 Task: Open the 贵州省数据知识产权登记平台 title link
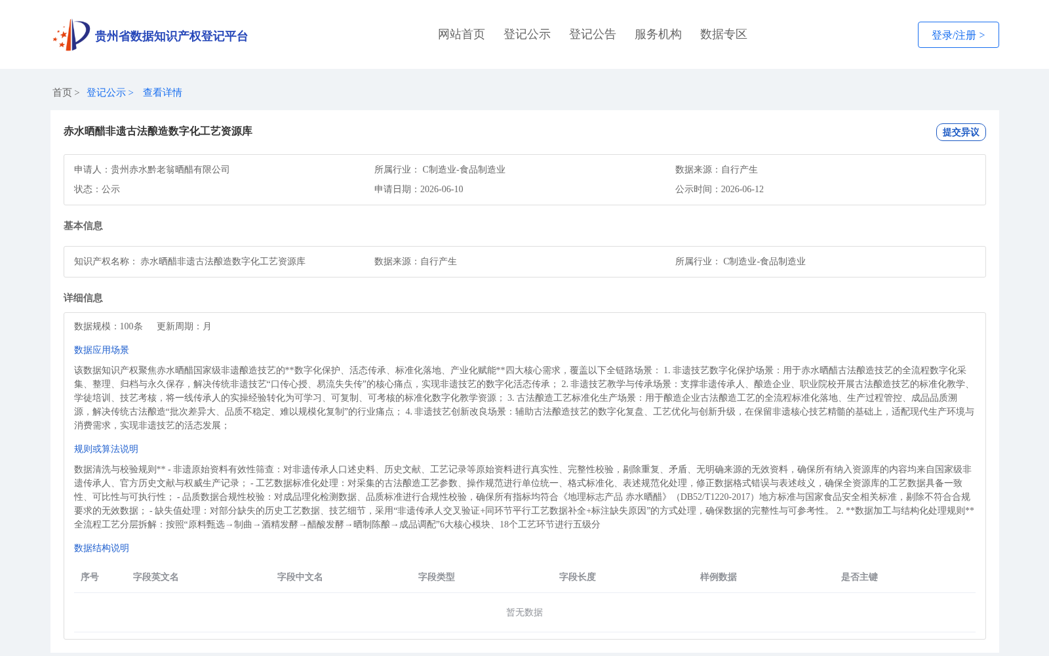(x=171, y=36)
